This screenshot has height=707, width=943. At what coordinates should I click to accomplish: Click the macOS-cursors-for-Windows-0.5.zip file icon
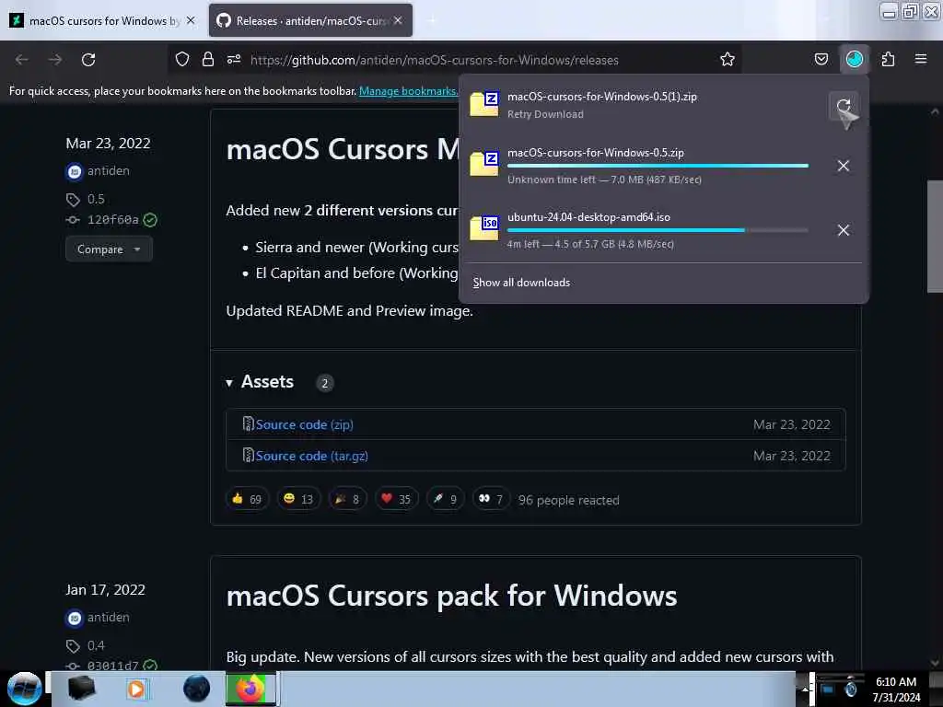[484, 164]
